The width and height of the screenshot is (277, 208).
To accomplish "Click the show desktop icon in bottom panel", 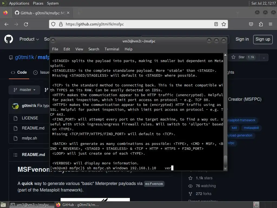I will (x=3, y=205).
